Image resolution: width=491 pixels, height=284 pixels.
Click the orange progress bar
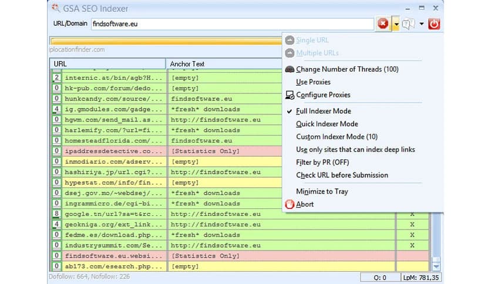point(166,41)
